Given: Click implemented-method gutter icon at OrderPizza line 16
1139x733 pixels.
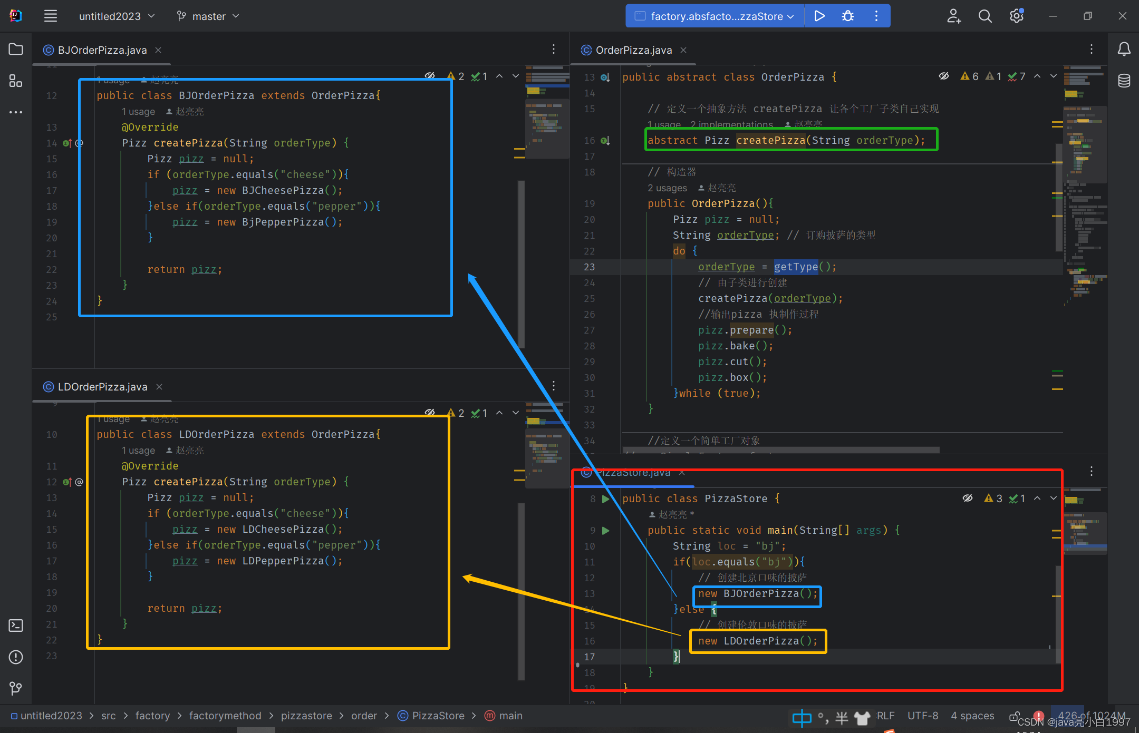Looking at the screenshot, I should (605, 141).
